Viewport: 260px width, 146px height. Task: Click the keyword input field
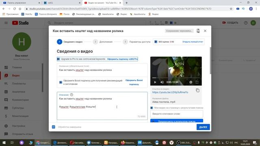177,114
